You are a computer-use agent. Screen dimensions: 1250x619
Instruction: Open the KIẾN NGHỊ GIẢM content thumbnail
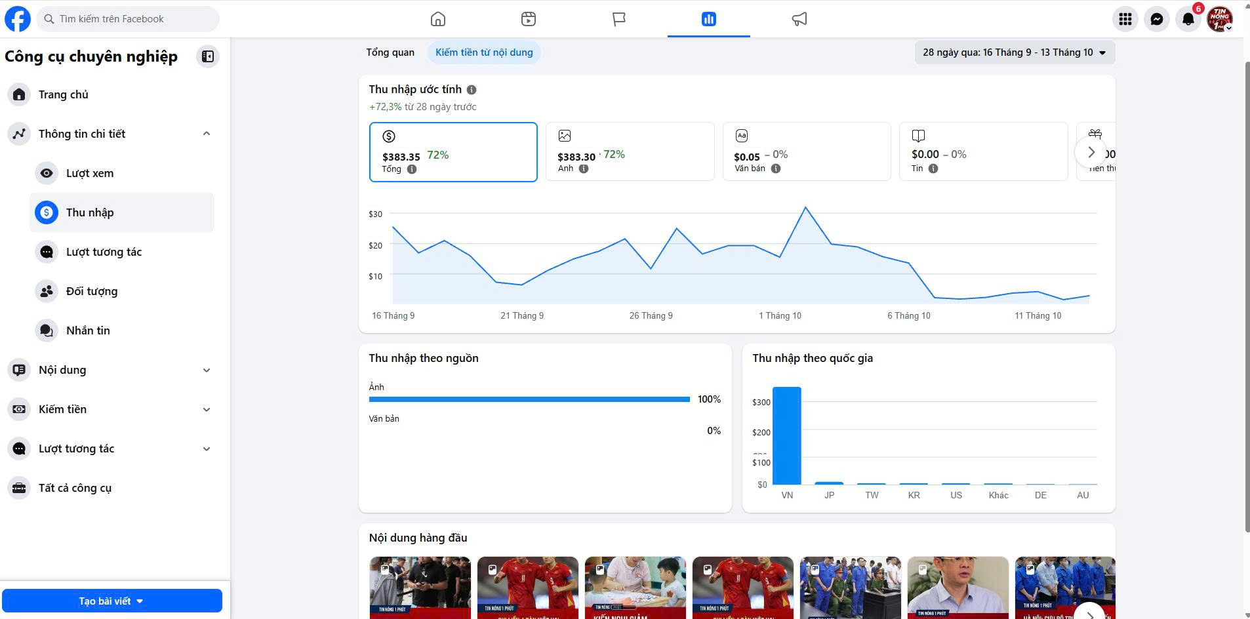(x=635, y=588)
